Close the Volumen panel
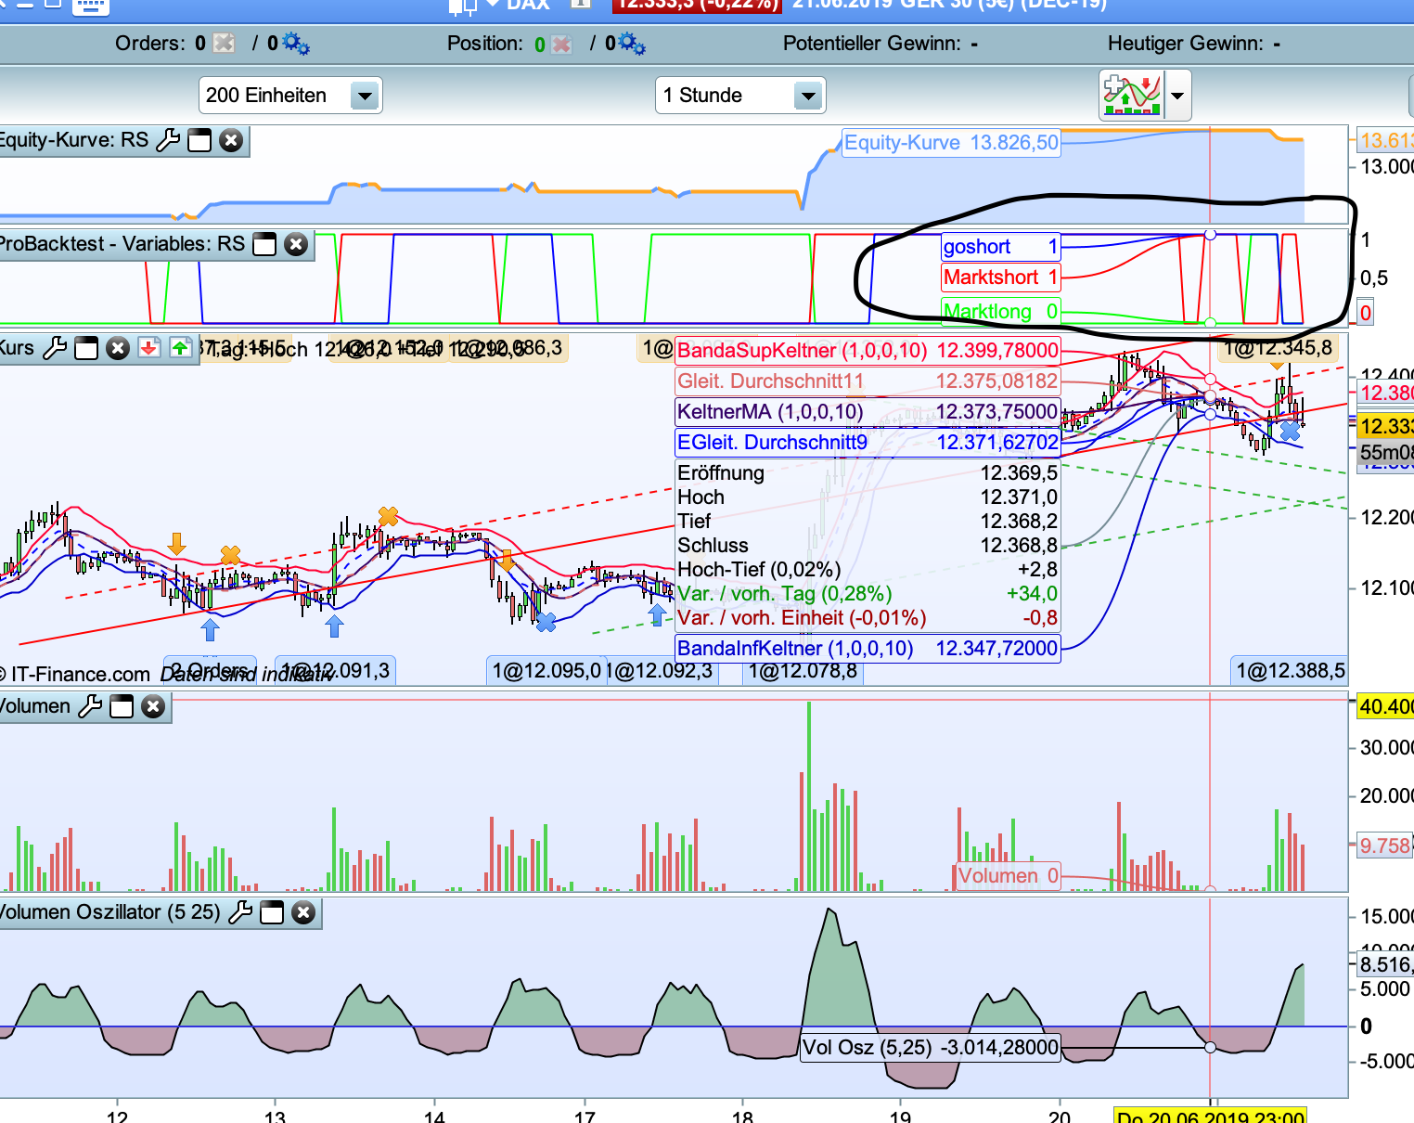The height and width of the screenshot is (1123, 1414). pos(153,706)
